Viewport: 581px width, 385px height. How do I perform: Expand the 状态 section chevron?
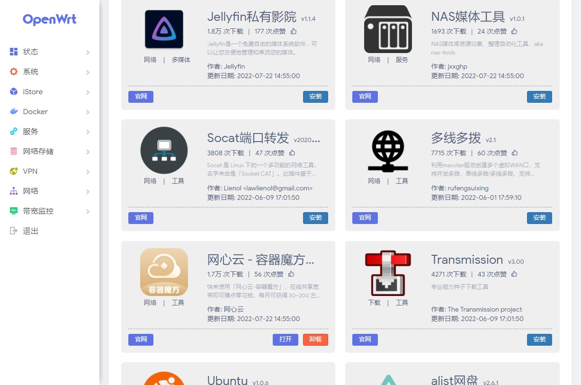point(89,52)
